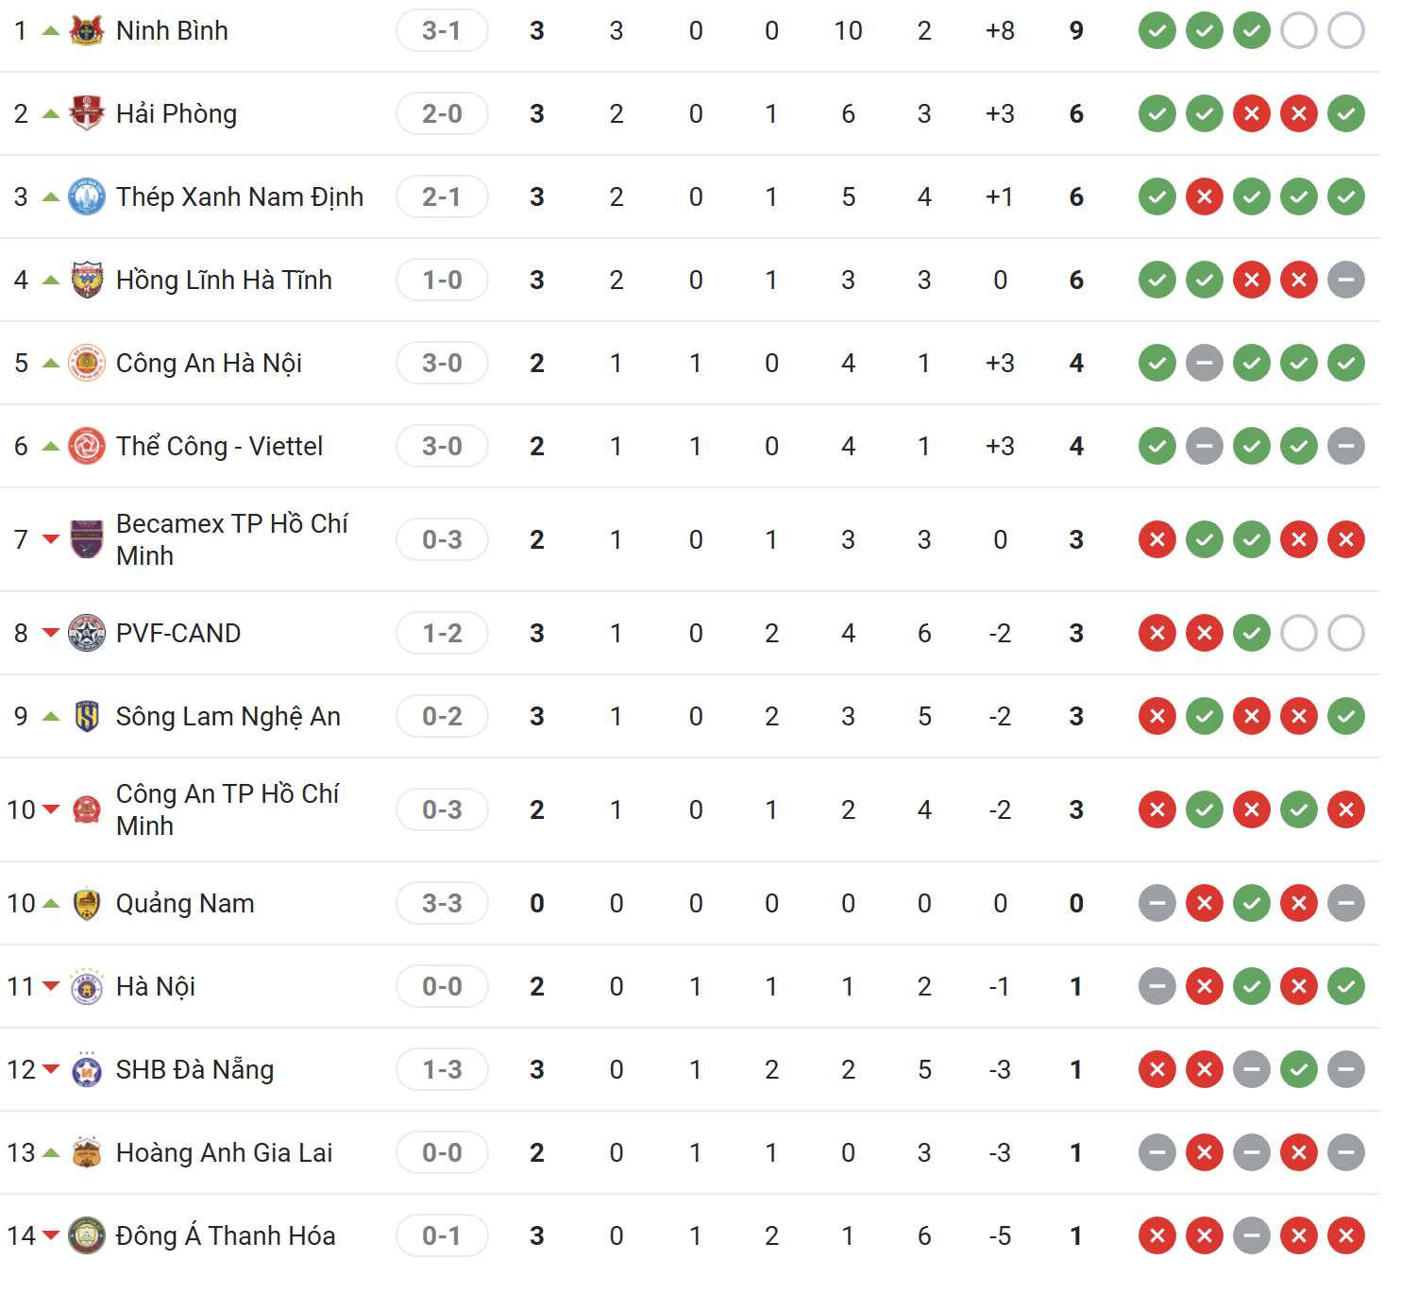Click PVF-CAND's last empty form circle

(x=1346, y=633)
